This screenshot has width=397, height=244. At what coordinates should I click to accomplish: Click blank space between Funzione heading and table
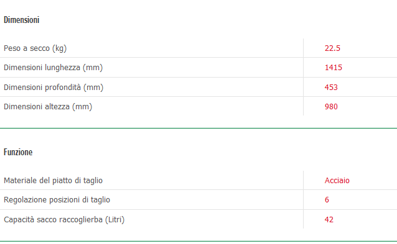click(x=198, y=164)
